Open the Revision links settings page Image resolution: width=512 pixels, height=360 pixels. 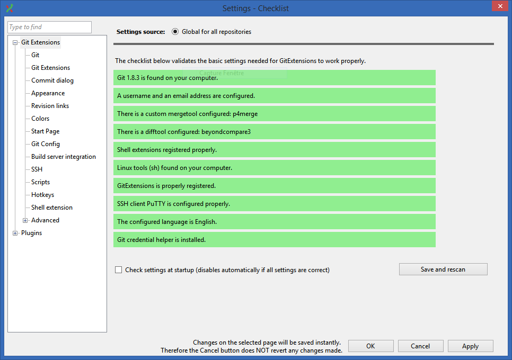(x=50, y=106)
